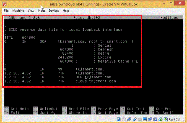Click 'www.tkjsmart.com.' PTR entry
Image resolution: width=187 pixels, height=123 pixels.
pos(94,77)
